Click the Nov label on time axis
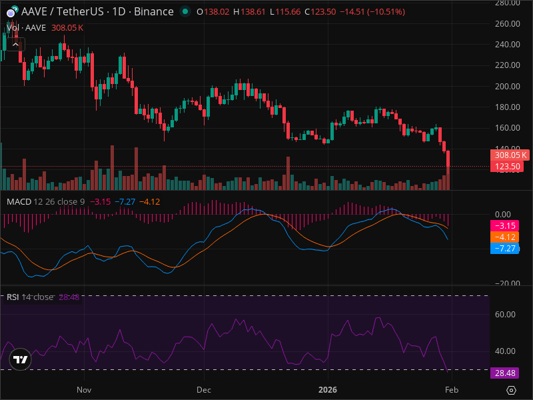This screenshot has width=533, height=400. coord(84,390)
